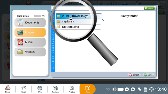This screenshot has height=94, width=168.
Task: Jump to letter K in alphabet index
Action: 53,35
